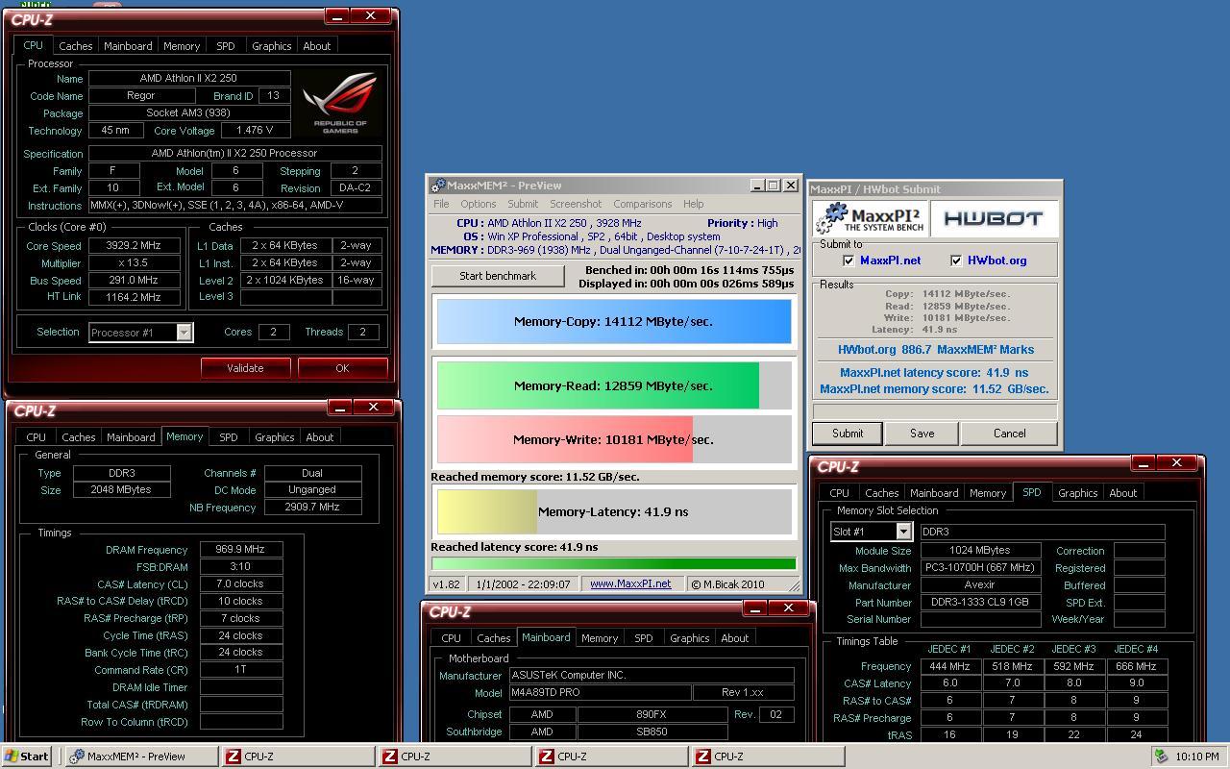Open the File menu in MaxxMEM²
The width and height of the screenshot is (1230, 769).
(x=441, y=204)
